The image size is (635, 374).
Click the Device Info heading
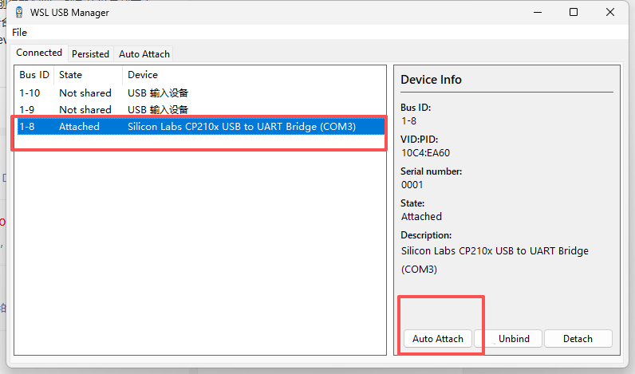431,80
